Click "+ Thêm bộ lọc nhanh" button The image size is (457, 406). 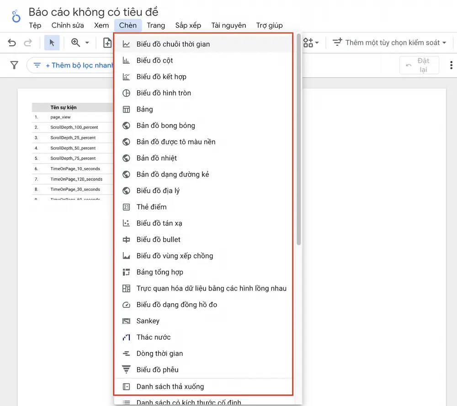70,65
